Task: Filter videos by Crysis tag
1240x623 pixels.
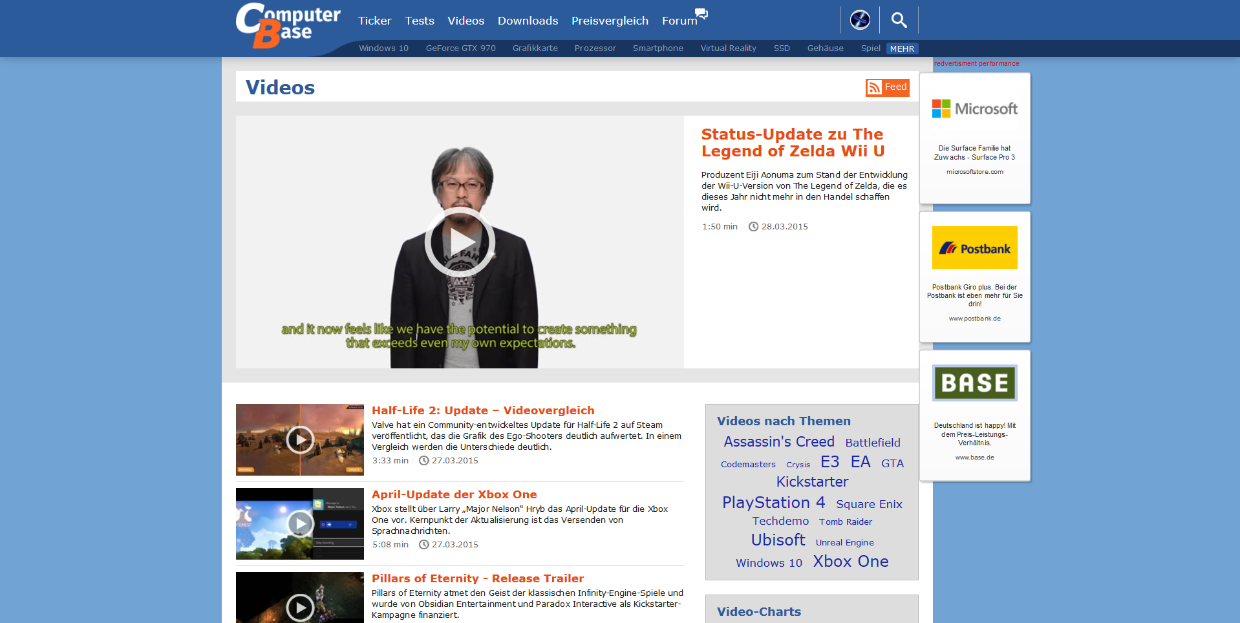Action: click(x=798, y=465)
